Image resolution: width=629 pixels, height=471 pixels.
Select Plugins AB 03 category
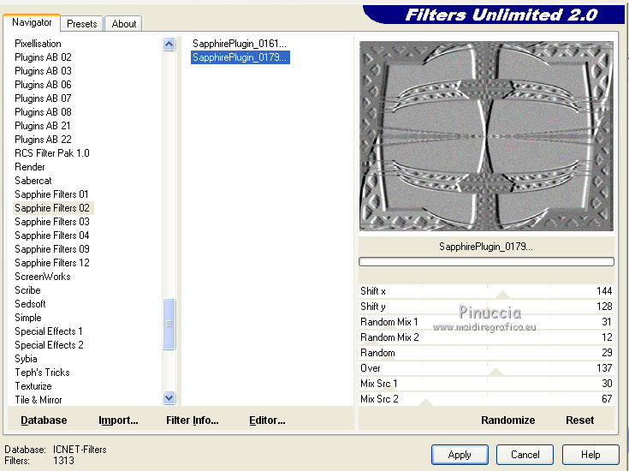click(43, 71)
